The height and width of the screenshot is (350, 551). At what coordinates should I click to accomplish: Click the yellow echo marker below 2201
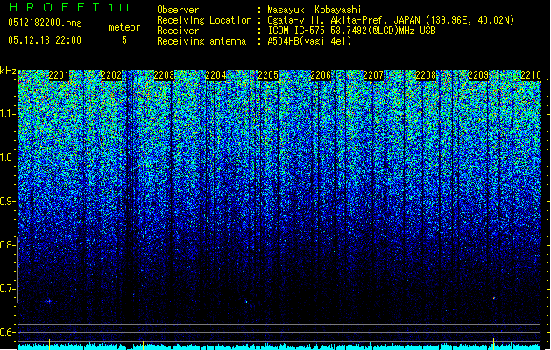50,343
